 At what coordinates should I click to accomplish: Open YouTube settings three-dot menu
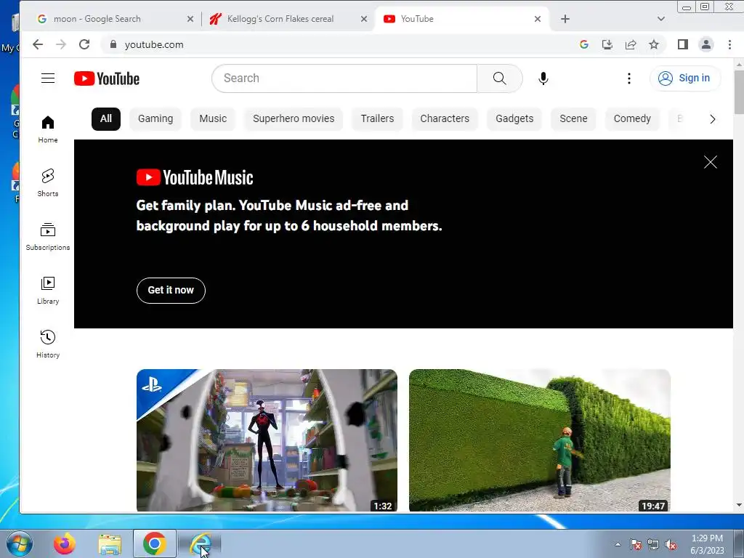[629, 78]
